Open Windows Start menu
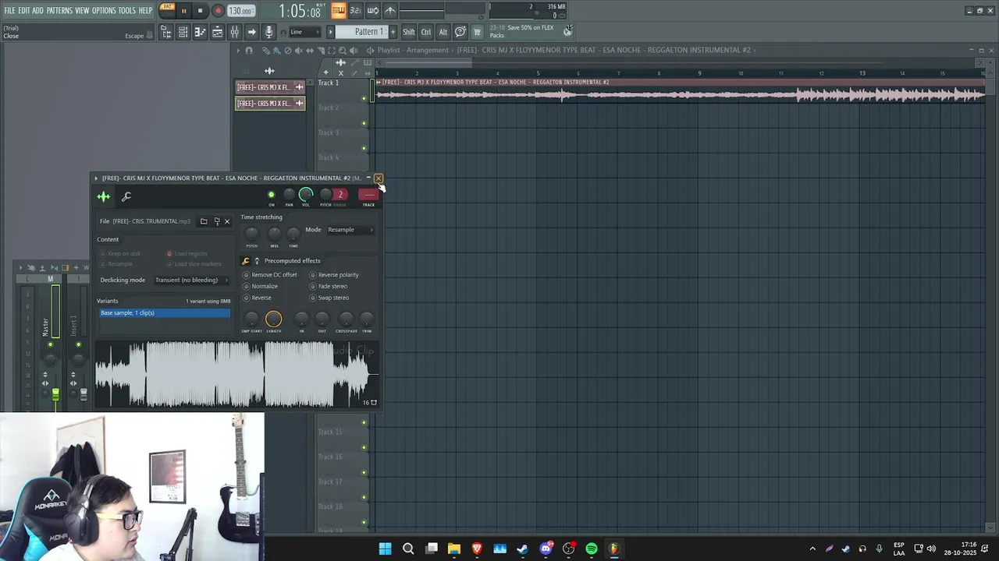 (x=385, y=549)
